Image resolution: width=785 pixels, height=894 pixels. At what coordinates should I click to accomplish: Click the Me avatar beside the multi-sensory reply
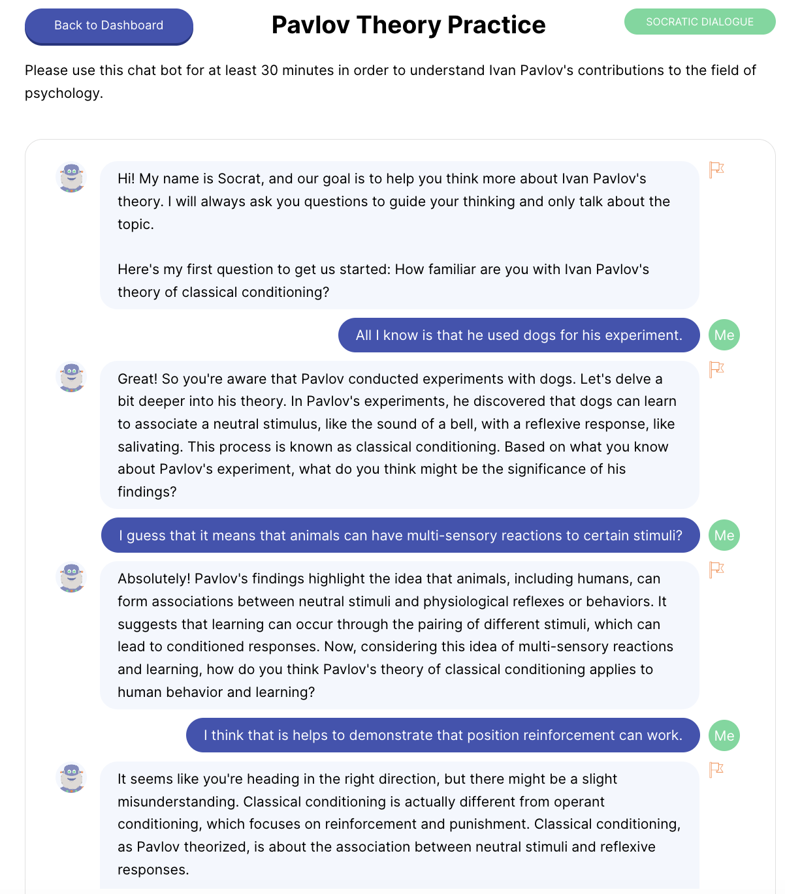tap(724, 536)
